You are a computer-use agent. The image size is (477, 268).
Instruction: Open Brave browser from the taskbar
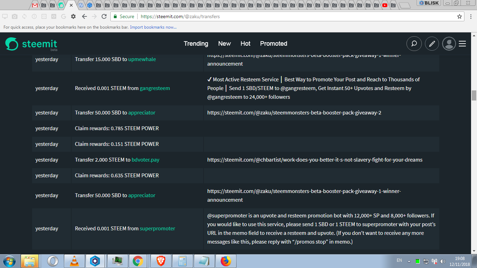coord(161,261)
